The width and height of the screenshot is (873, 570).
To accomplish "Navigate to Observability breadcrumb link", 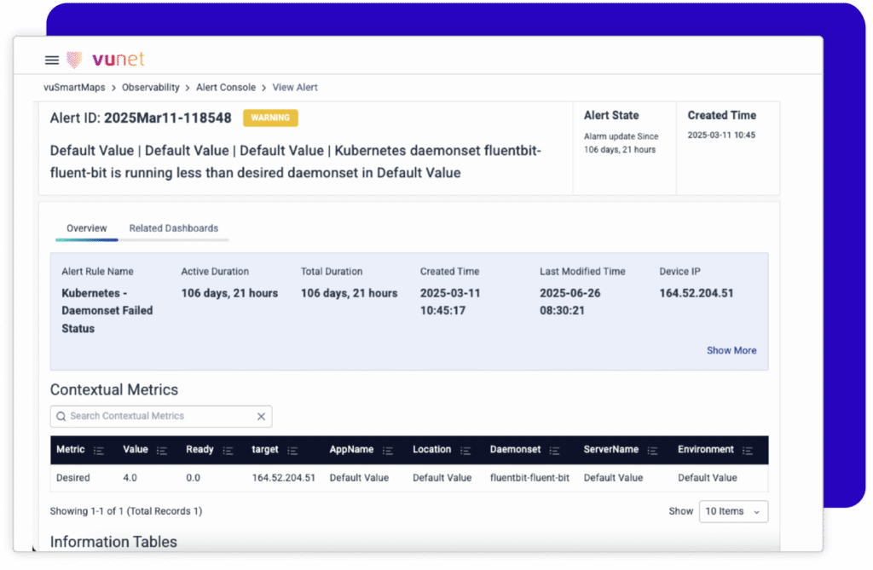I will click(150, 87).
